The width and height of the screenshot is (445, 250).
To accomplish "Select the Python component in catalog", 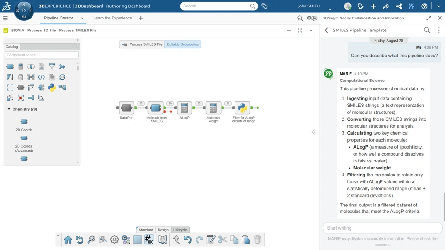I will (51, 87).
